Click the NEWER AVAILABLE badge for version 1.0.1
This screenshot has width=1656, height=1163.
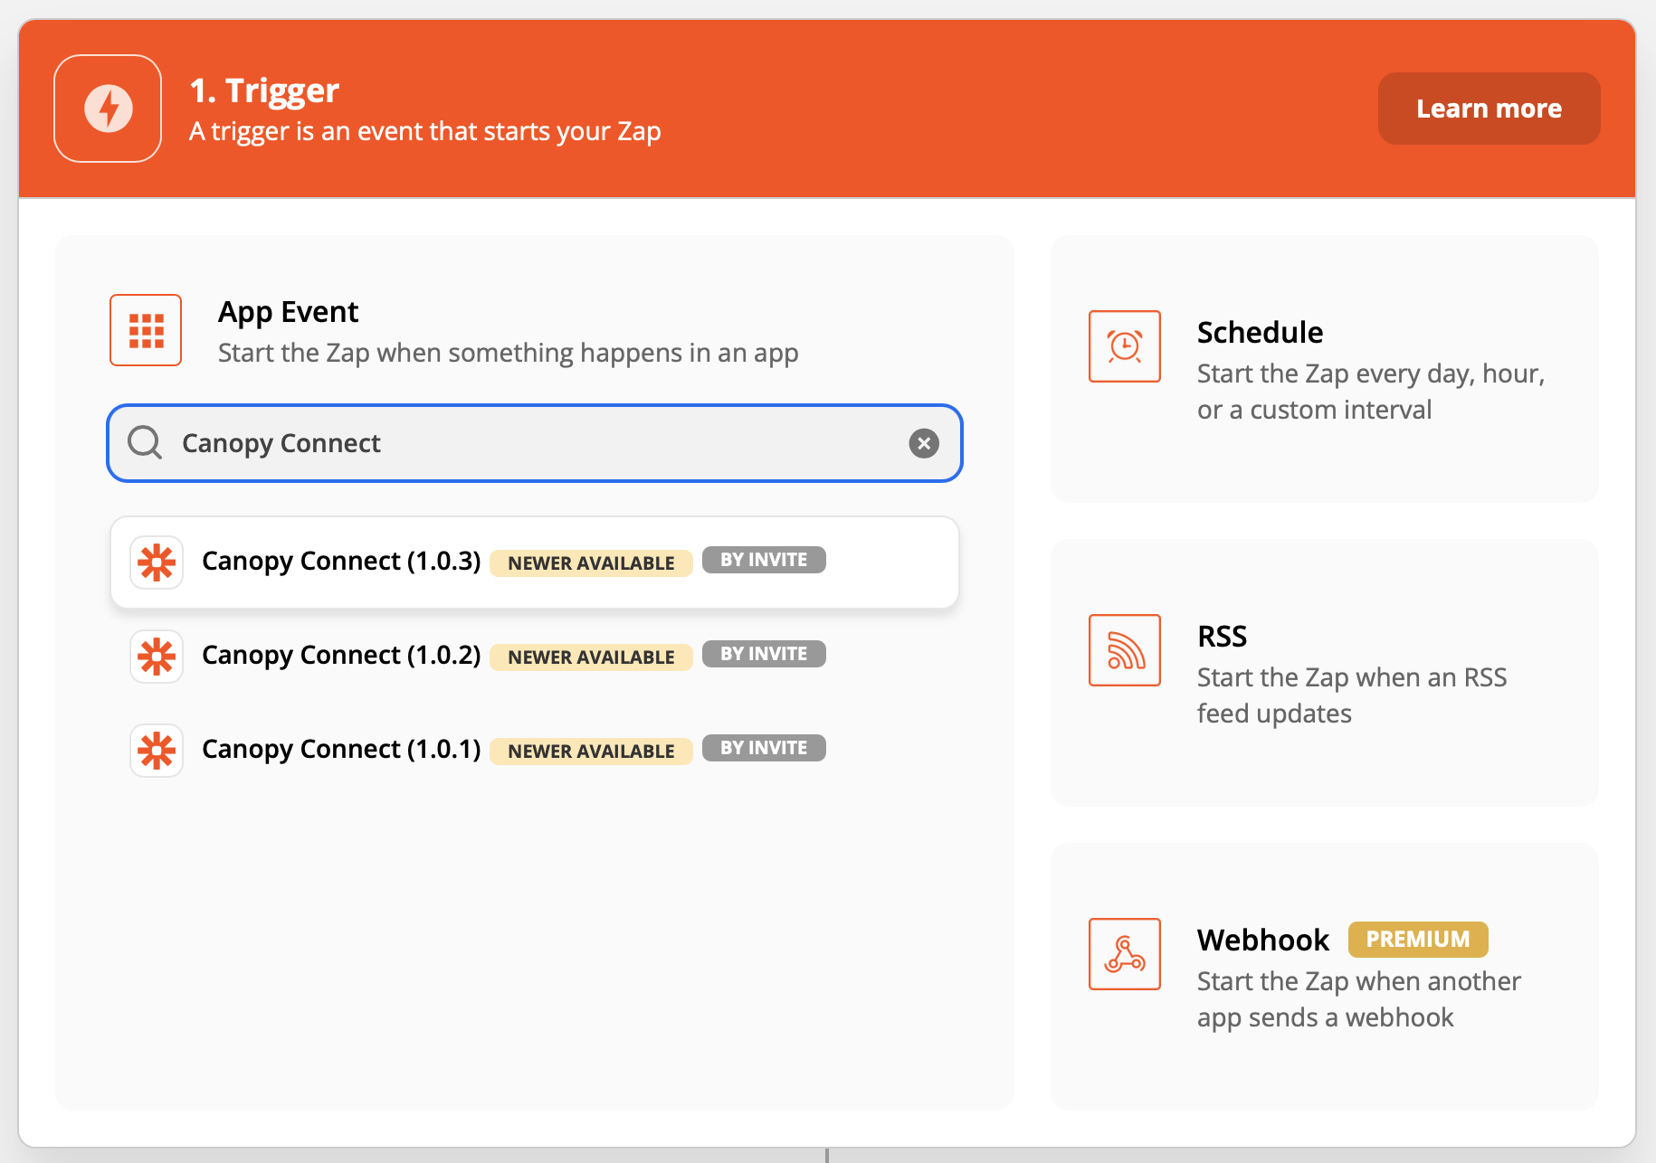591,751
